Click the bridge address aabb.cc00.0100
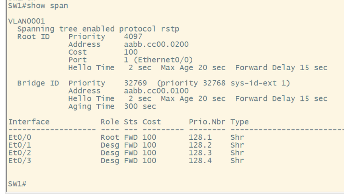 (156, 91)
